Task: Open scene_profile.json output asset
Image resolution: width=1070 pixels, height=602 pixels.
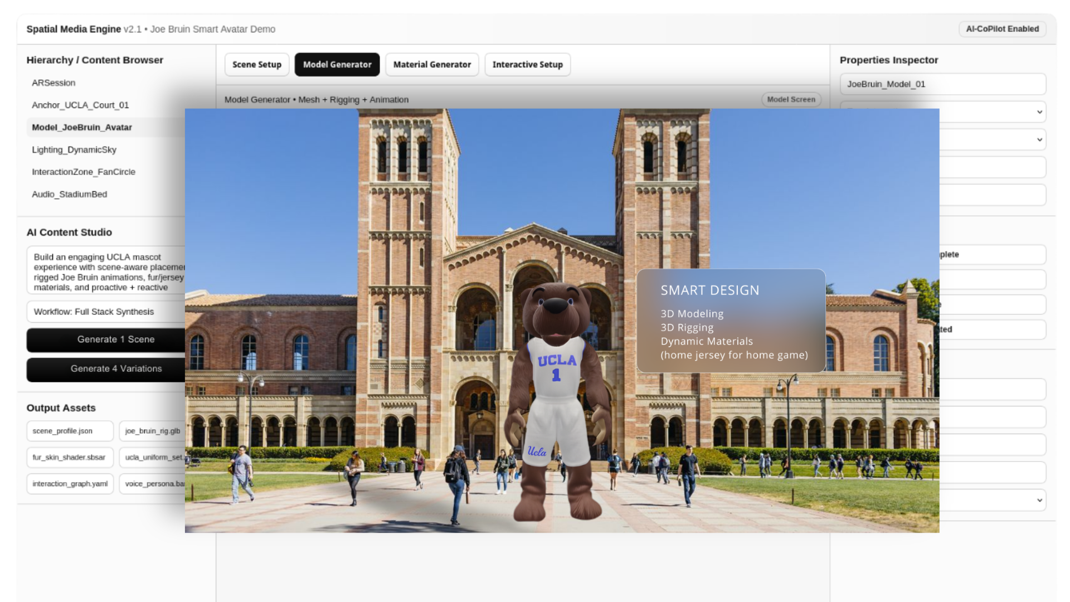Action: point(70,431)
